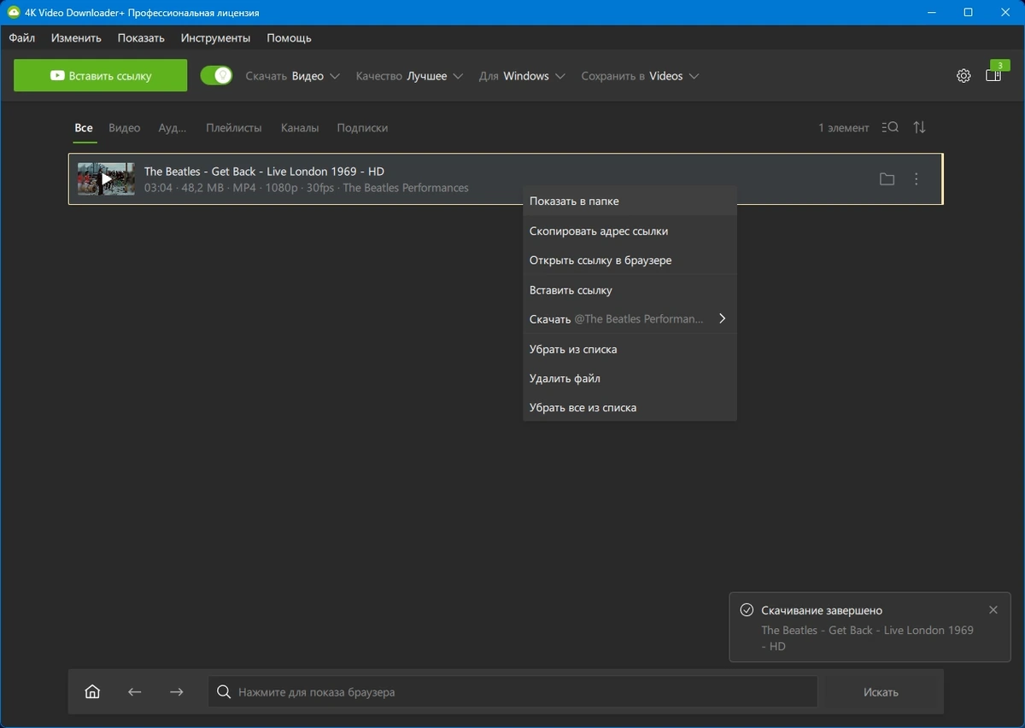Open the Помощь menu
1025x728 pixels.
pyautogui.click(x=289, y=38)
